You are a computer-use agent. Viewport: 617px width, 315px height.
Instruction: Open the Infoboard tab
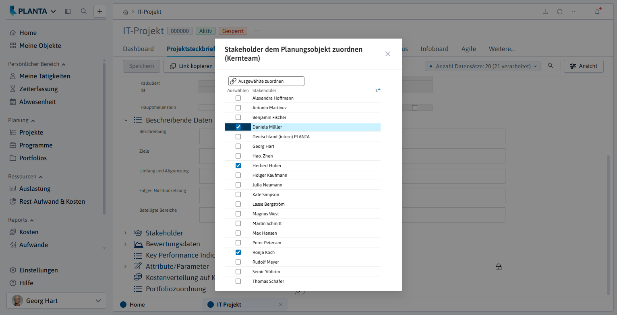click(435, 49)
